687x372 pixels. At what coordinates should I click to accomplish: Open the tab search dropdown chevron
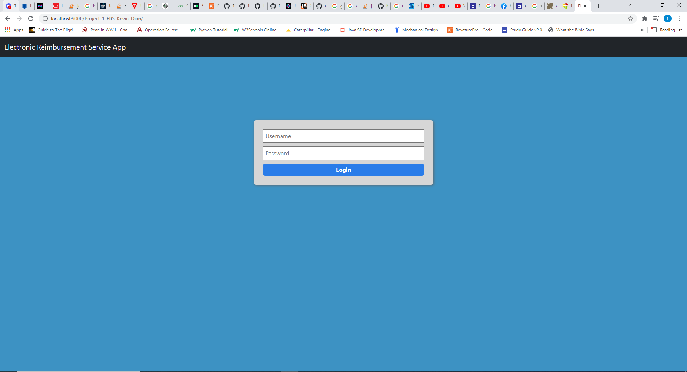click(629, 5)
